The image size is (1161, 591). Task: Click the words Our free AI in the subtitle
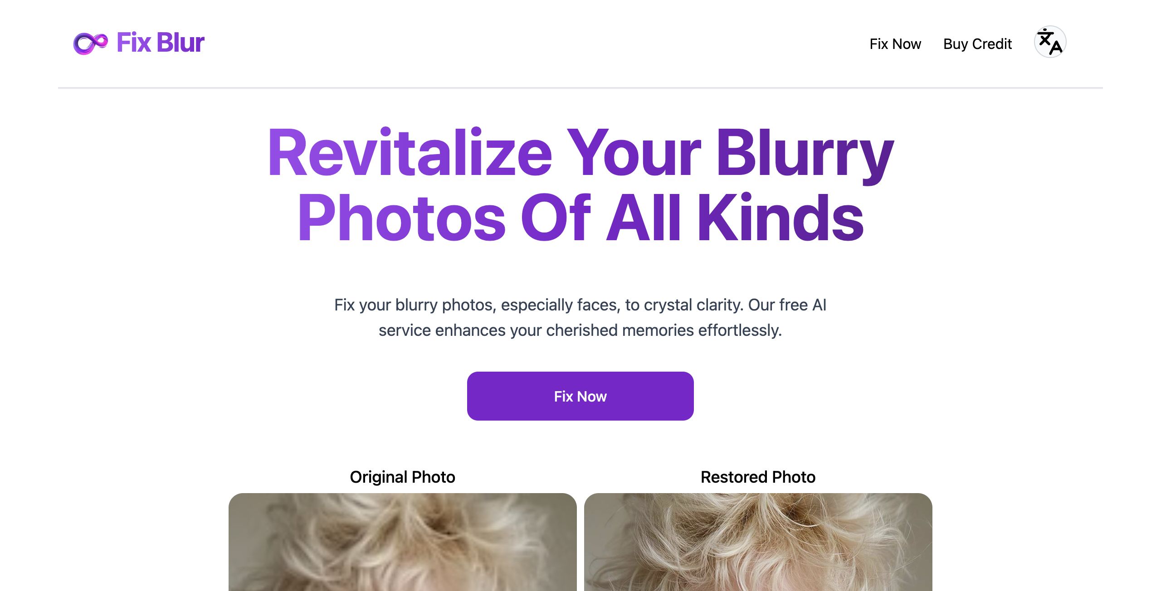point(787,305)
